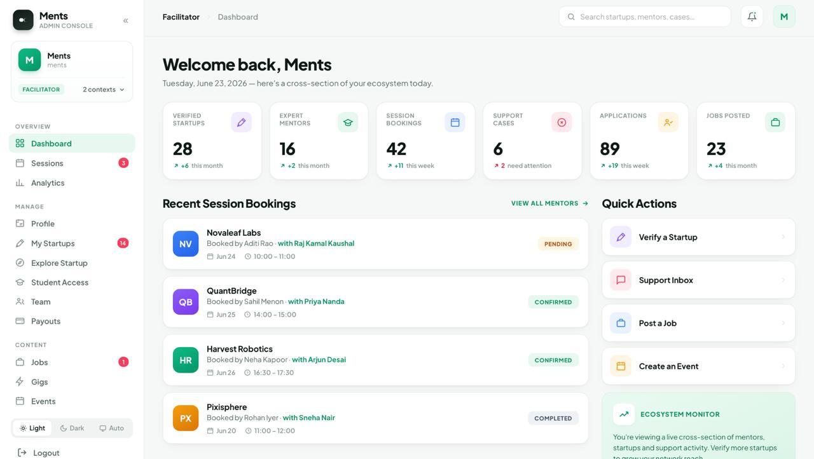Click the Jobs badge showing 1

click(123, 362)
